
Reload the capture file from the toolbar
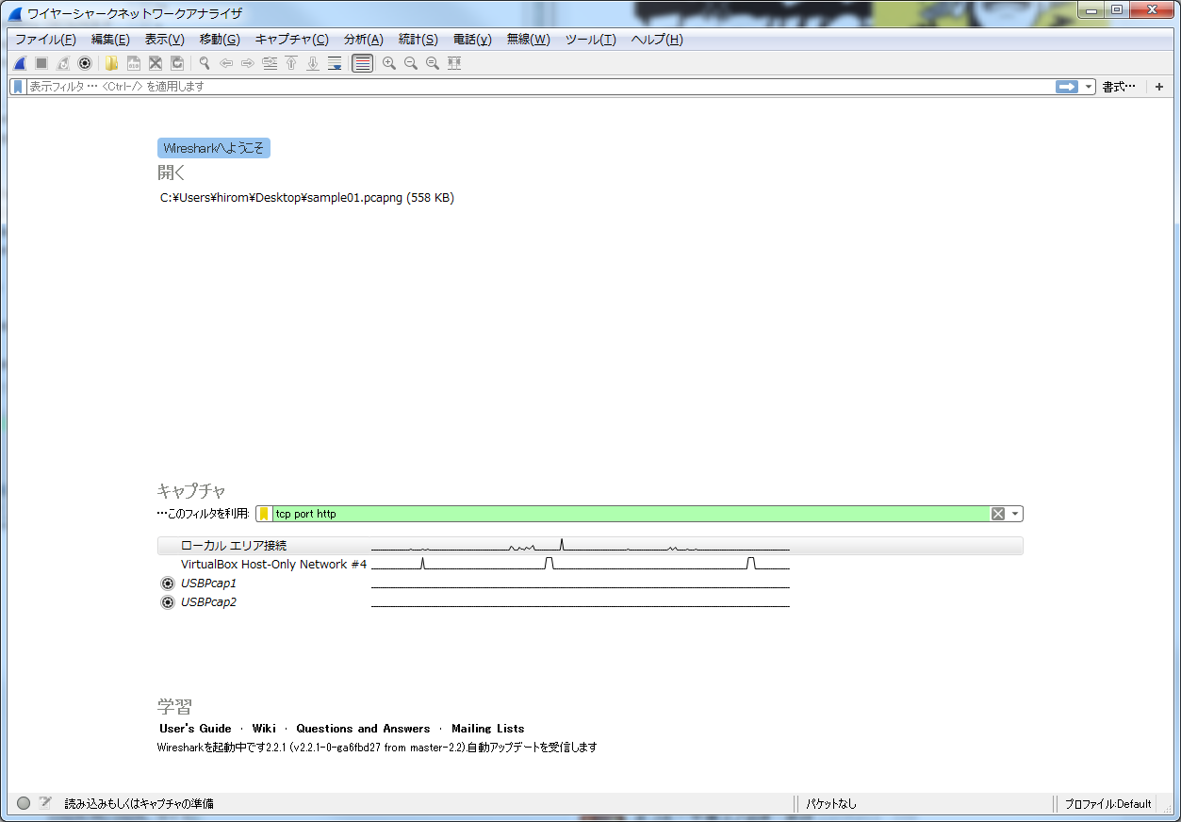coord(177,63)
